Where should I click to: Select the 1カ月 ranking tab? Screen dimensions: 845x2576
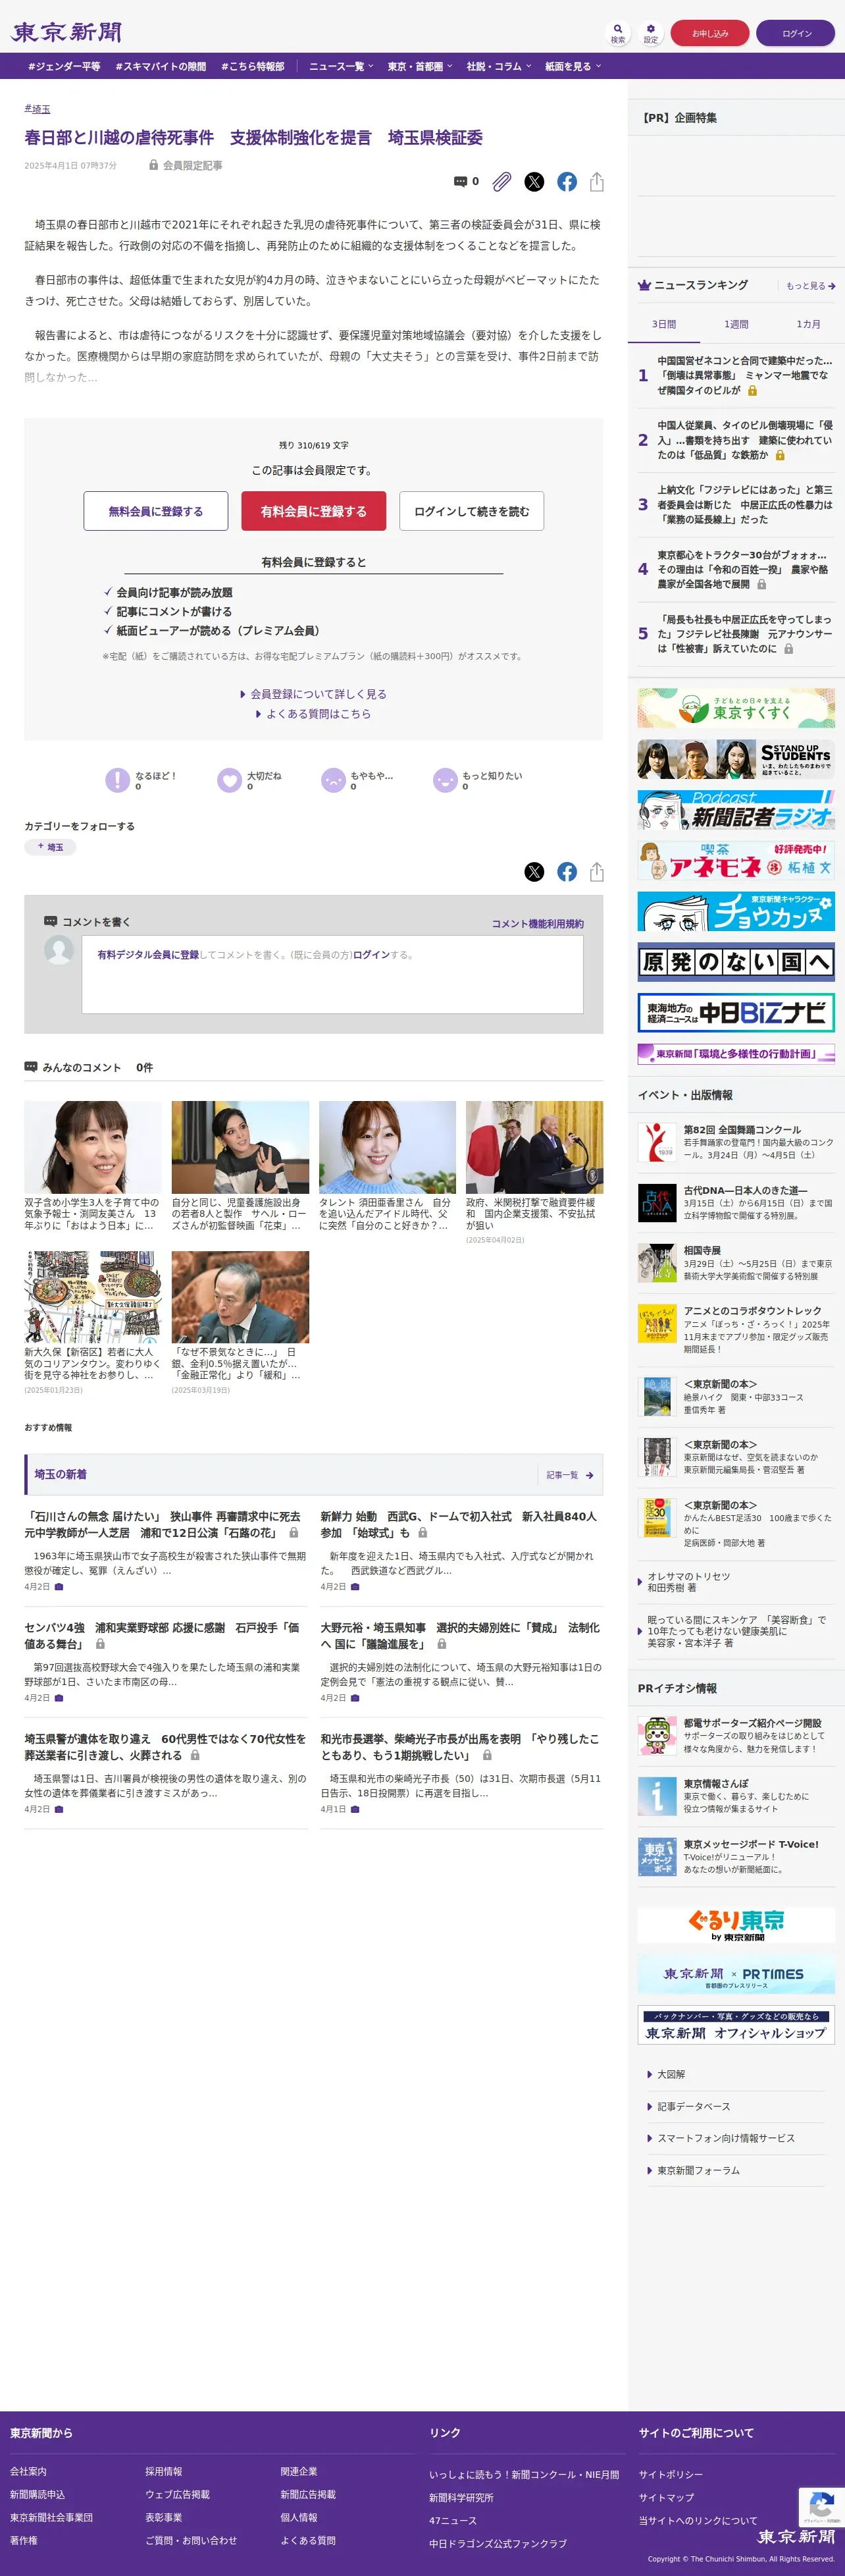coord(808,324)
